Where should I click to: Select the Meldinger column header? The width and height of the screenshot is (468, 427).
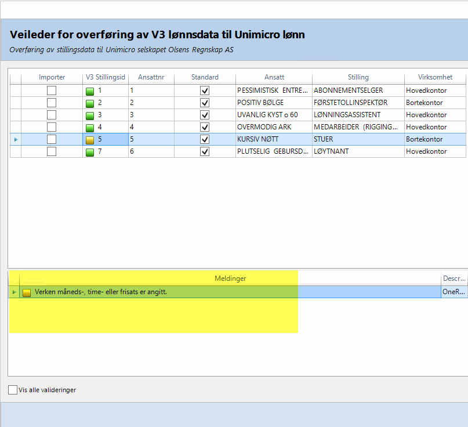click(x=230, y=278)
